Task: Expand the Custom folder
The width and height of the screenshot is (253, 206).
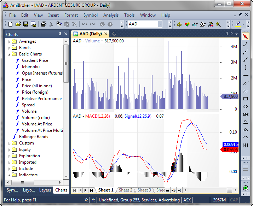Action: pos(9,143)
